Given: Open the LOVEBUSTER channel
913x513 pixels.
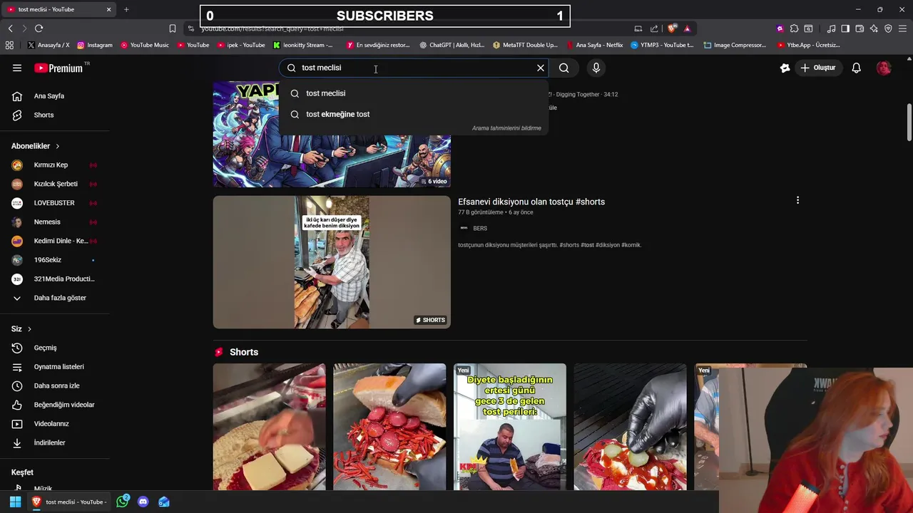Looking at the screenshot, I should tap(55, 203).
